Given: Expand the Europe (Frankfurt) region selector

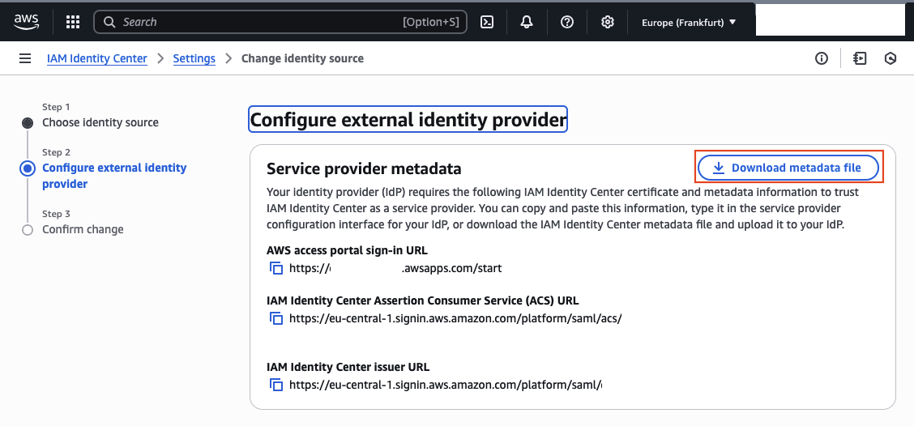Looking at the screenshot, I should click(689, 23).
